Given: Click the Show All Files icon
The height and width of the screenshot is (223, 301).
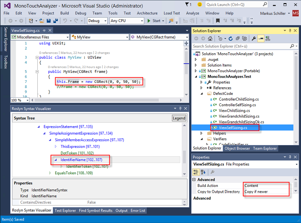Looking at the screenshot, I should [x=244, y=39].
